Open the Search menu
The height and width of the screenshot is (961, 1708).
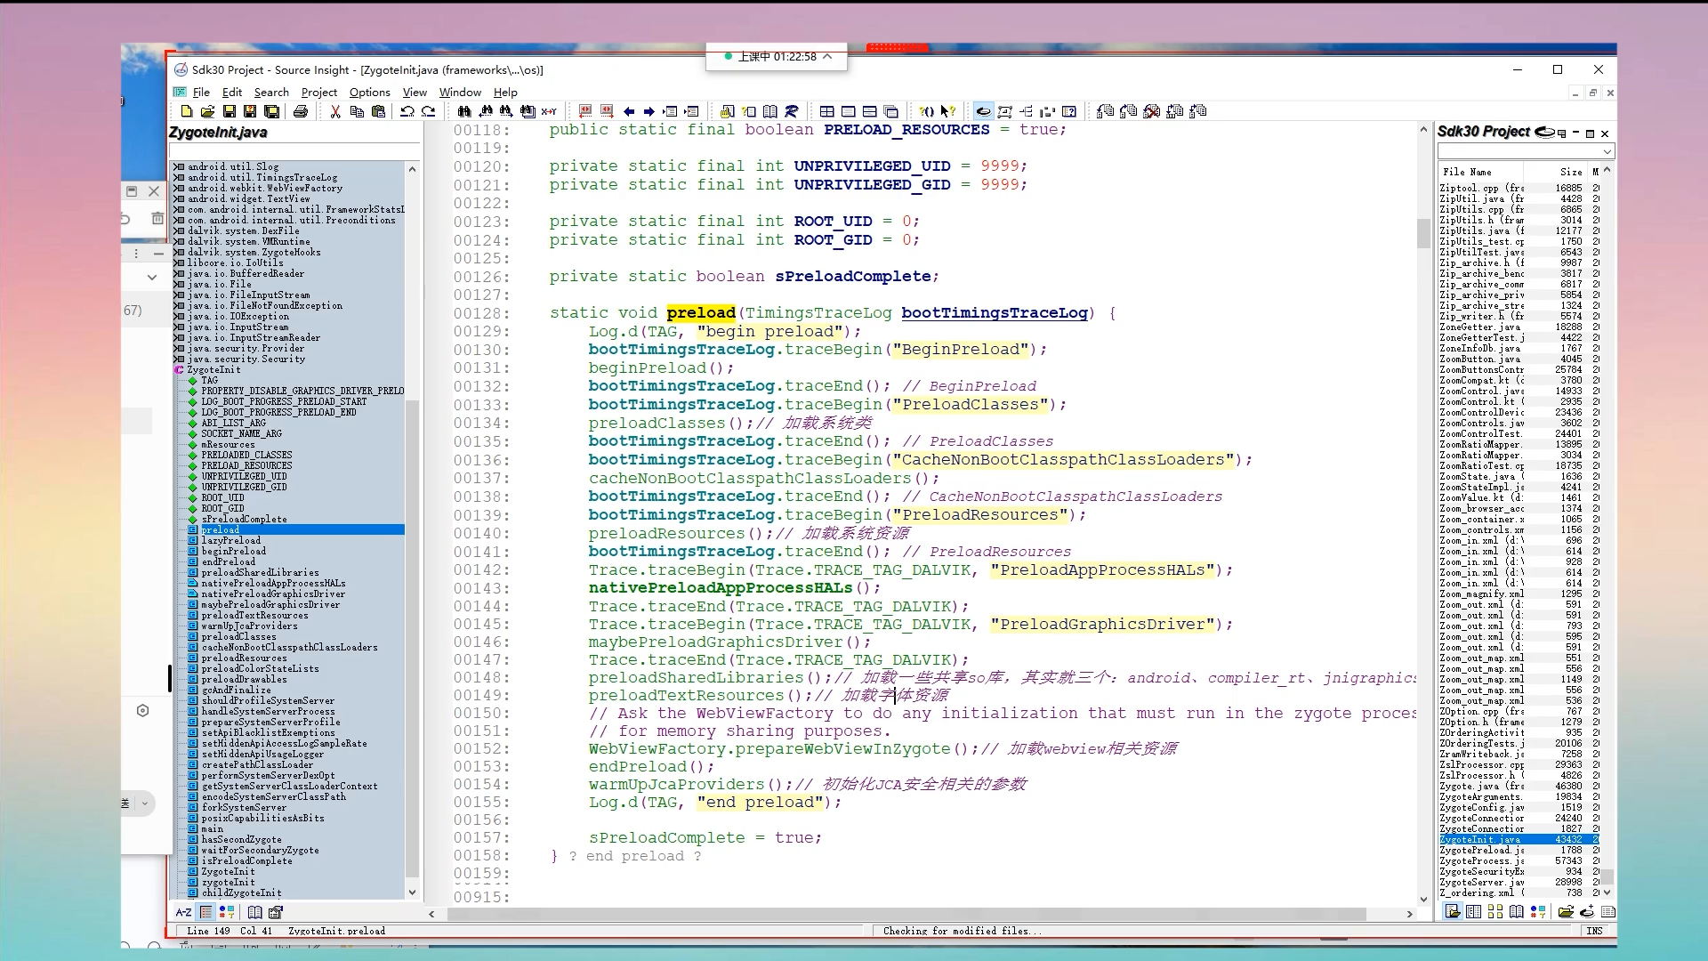tap(271, 92)
